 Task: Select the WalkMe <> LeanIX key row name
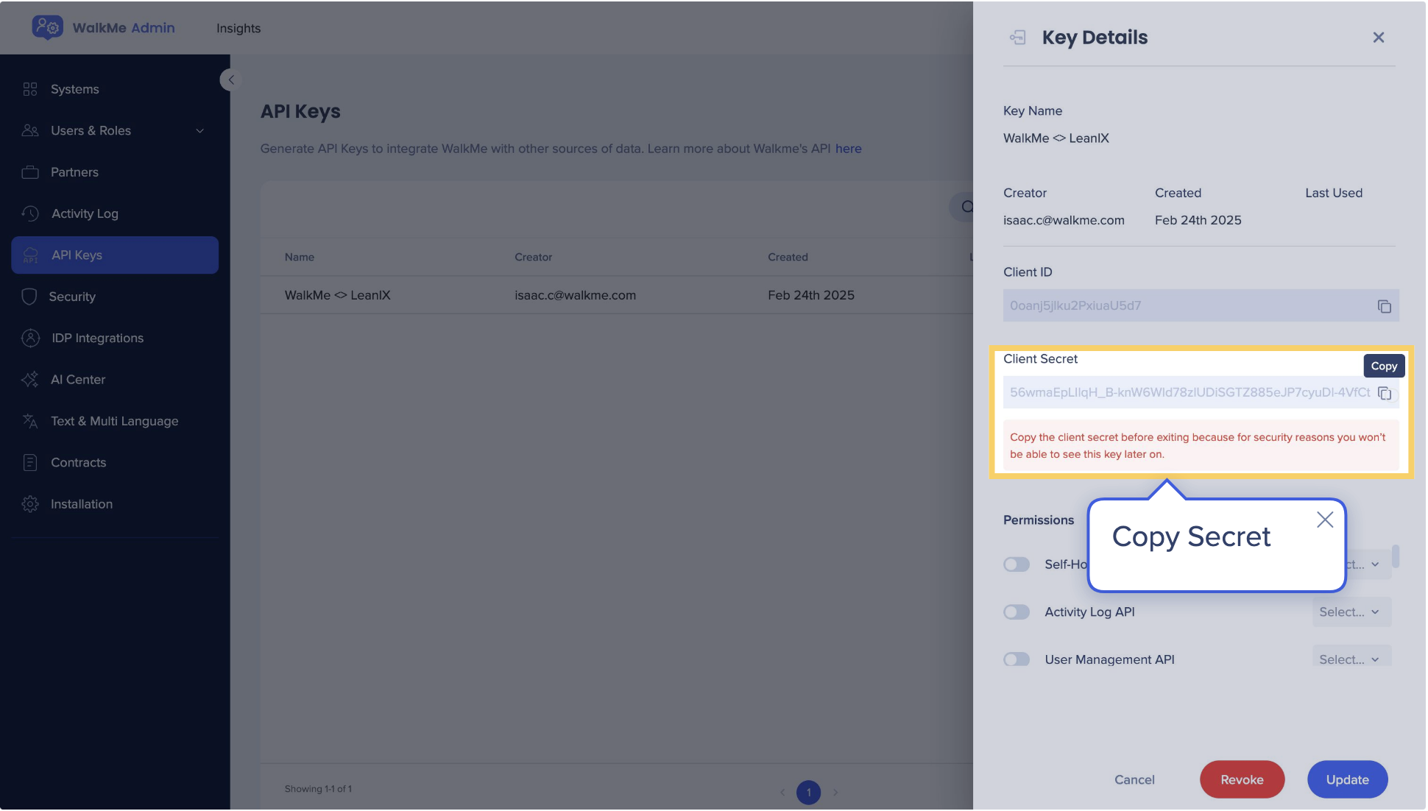pos(338,295)
